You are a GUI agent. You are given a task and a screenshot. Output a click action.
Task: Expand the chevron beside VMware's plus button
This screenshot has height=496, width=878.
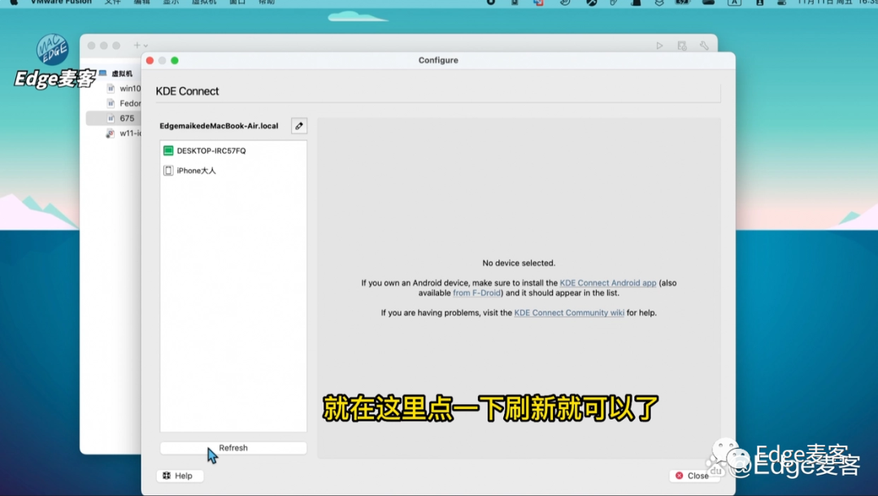(146, 46)
